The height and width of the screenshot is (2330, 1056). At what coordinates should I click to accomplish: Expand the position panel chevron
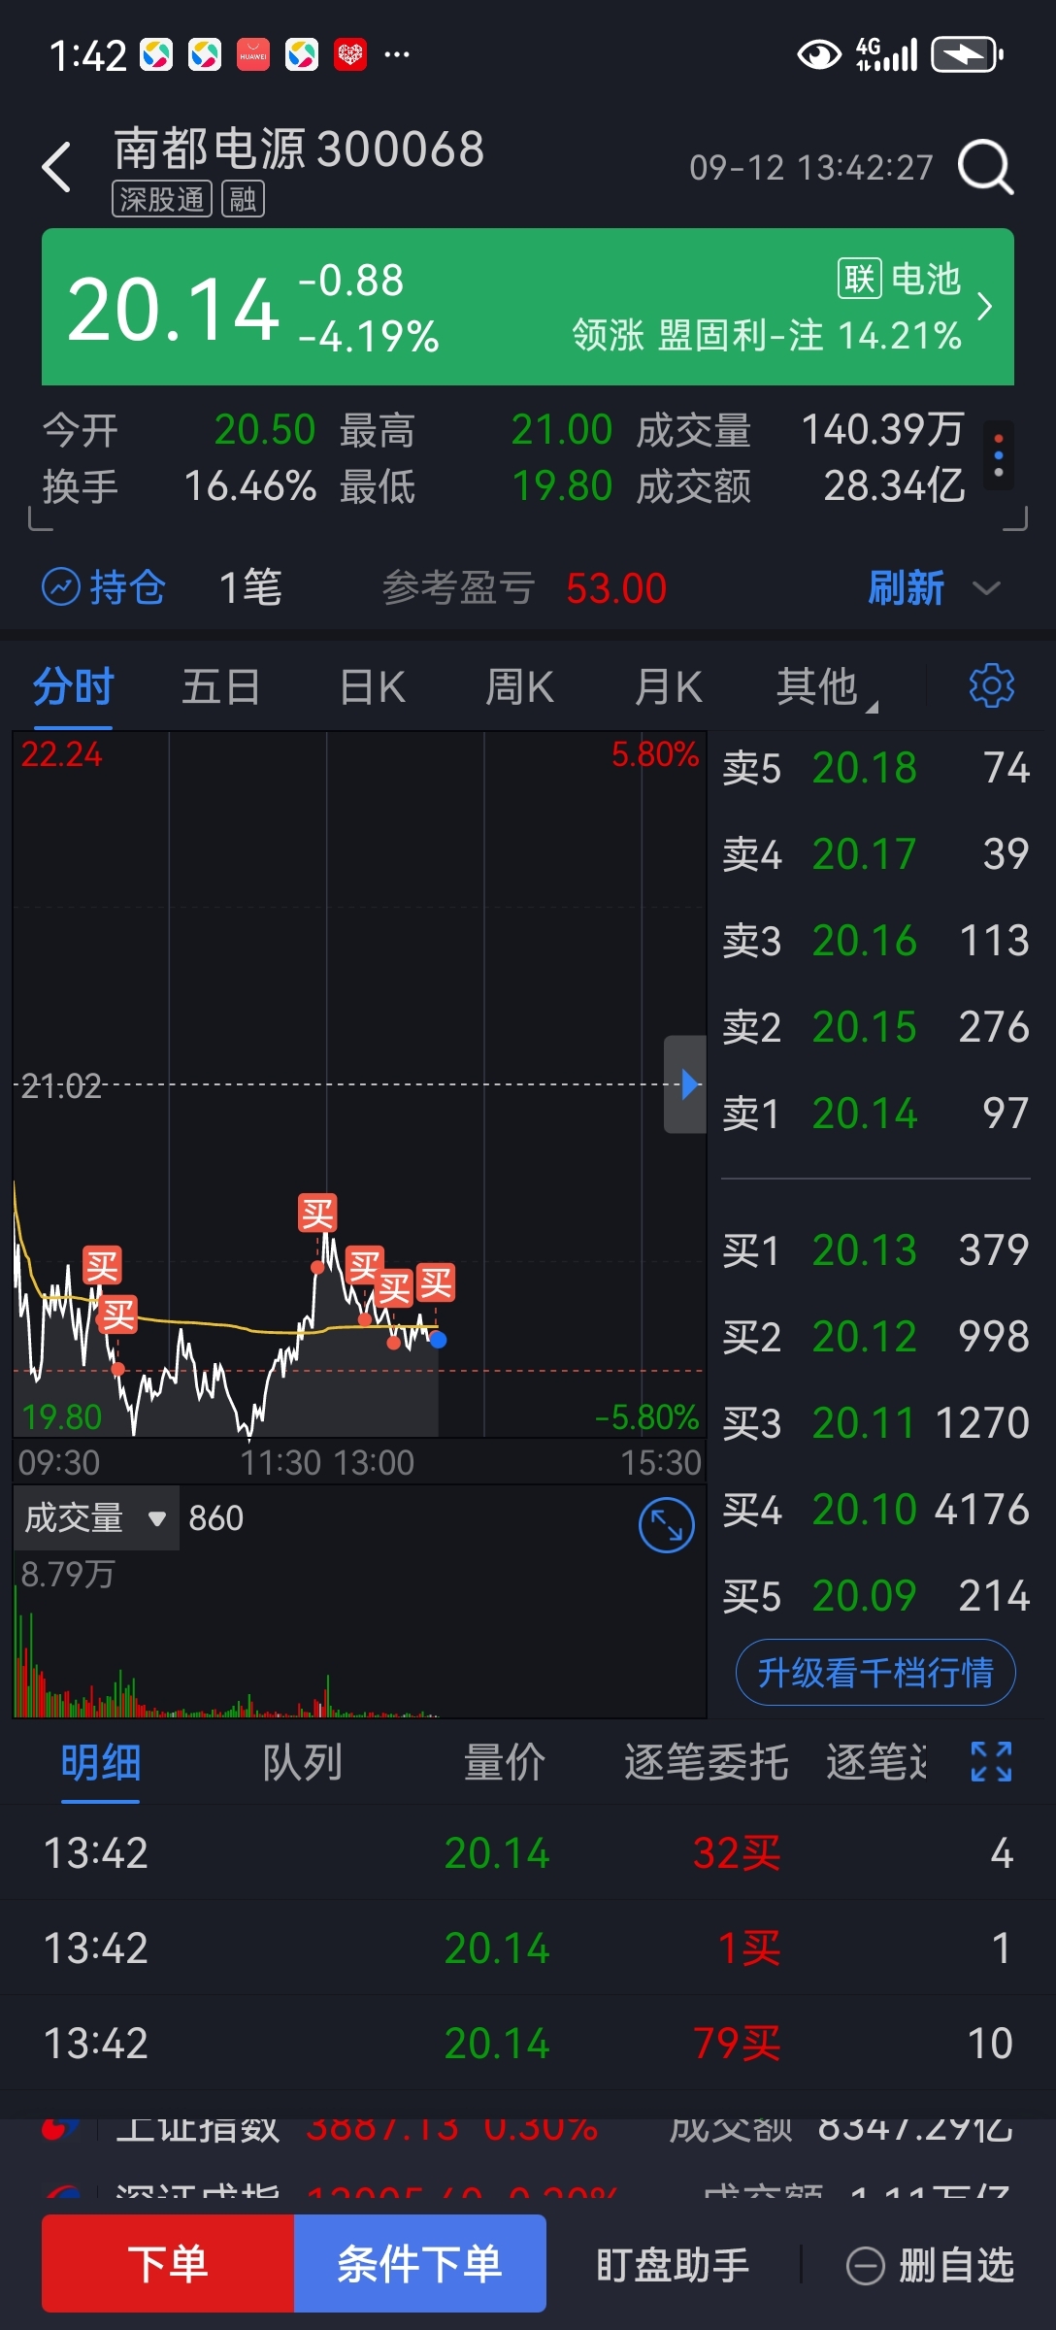click(986, 588)
